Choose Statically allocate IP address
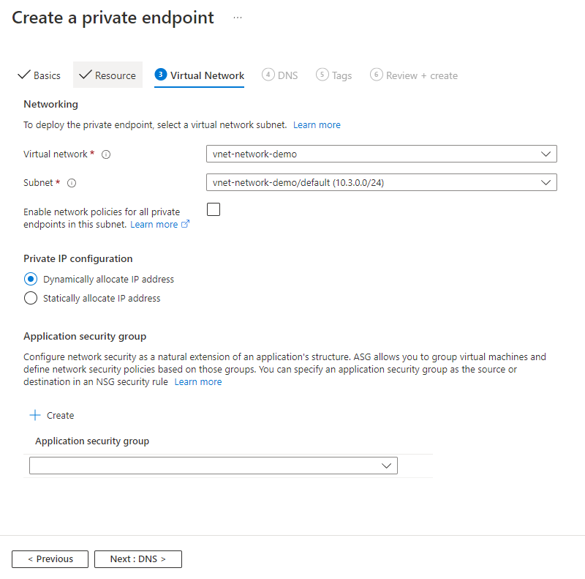Viewport: 585px width, 579px height. click(30, 298)
